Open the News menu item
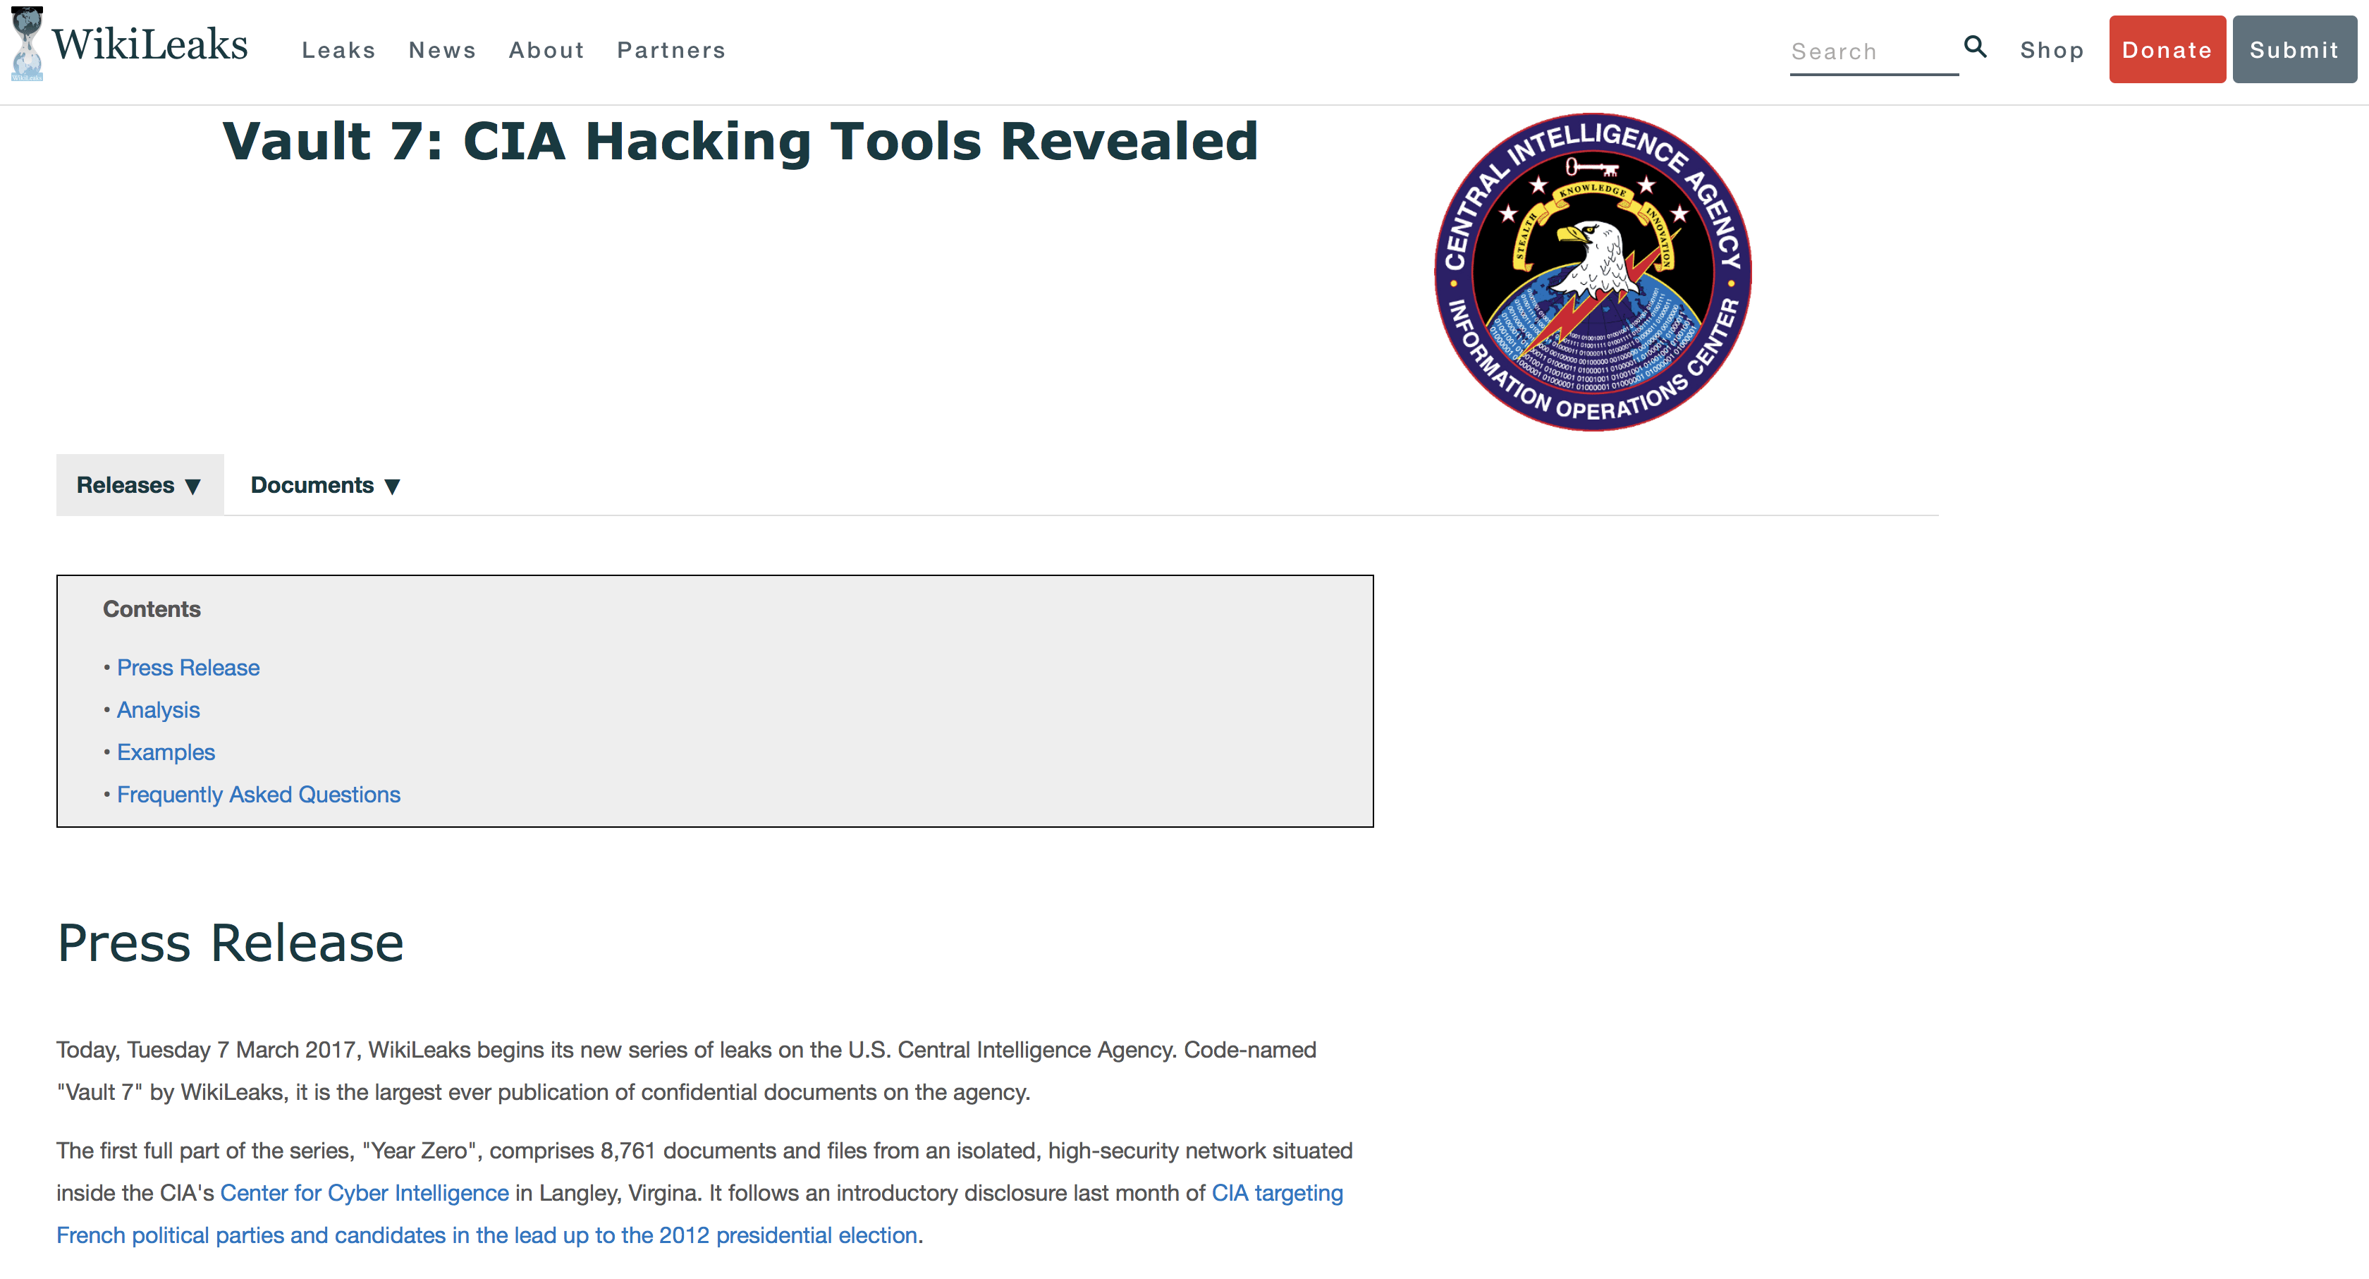The height and width of the screenshot is (1279, 2369). tap(442, 49)
